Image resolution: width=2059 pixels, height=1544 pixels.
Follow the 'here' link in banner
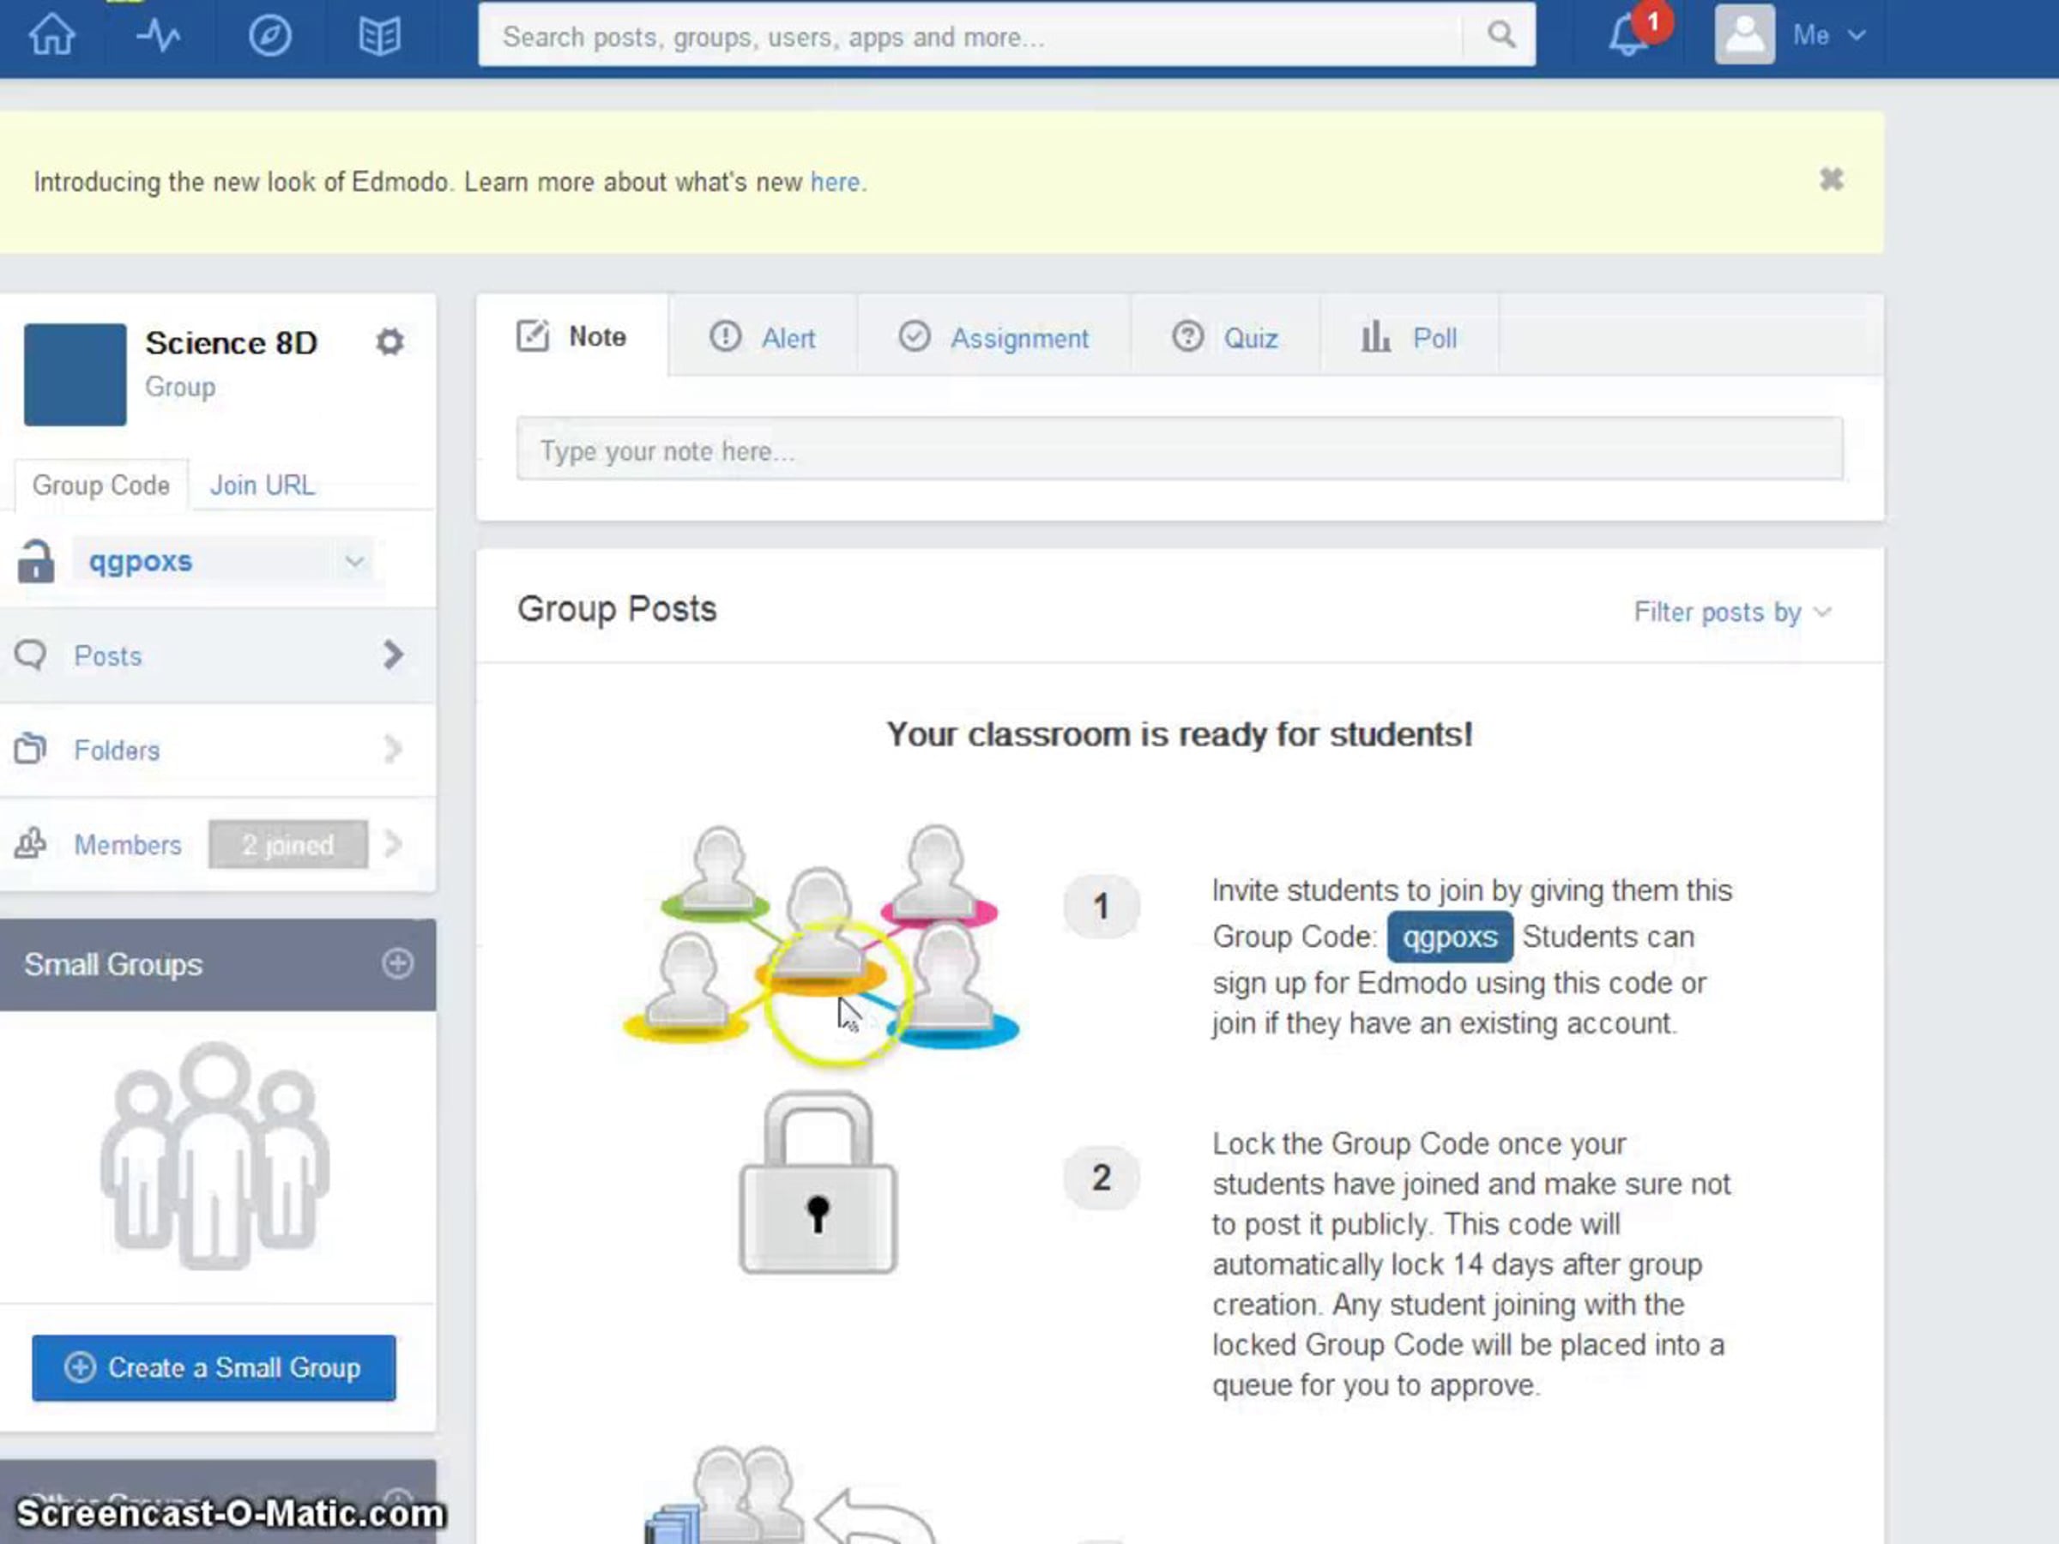[x=834, y=183]
